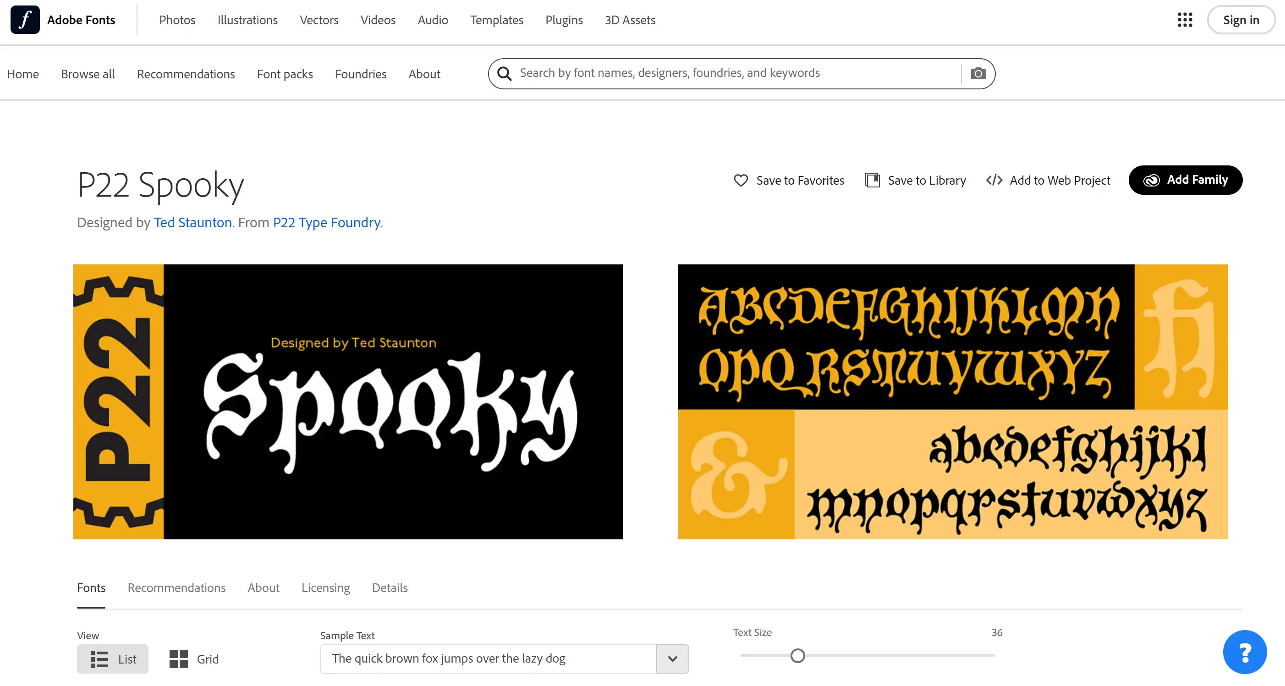The height and width of the screenshot is (686, 1285).
Task: Open Videos in Adobe header
Action: 378,20
